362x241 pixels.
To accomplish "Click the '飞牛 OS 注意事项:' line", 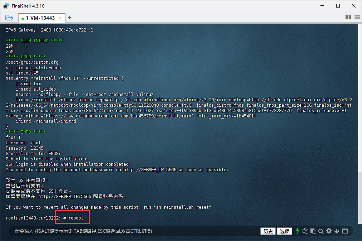I will pyautogui.click(x=27, y=180).
